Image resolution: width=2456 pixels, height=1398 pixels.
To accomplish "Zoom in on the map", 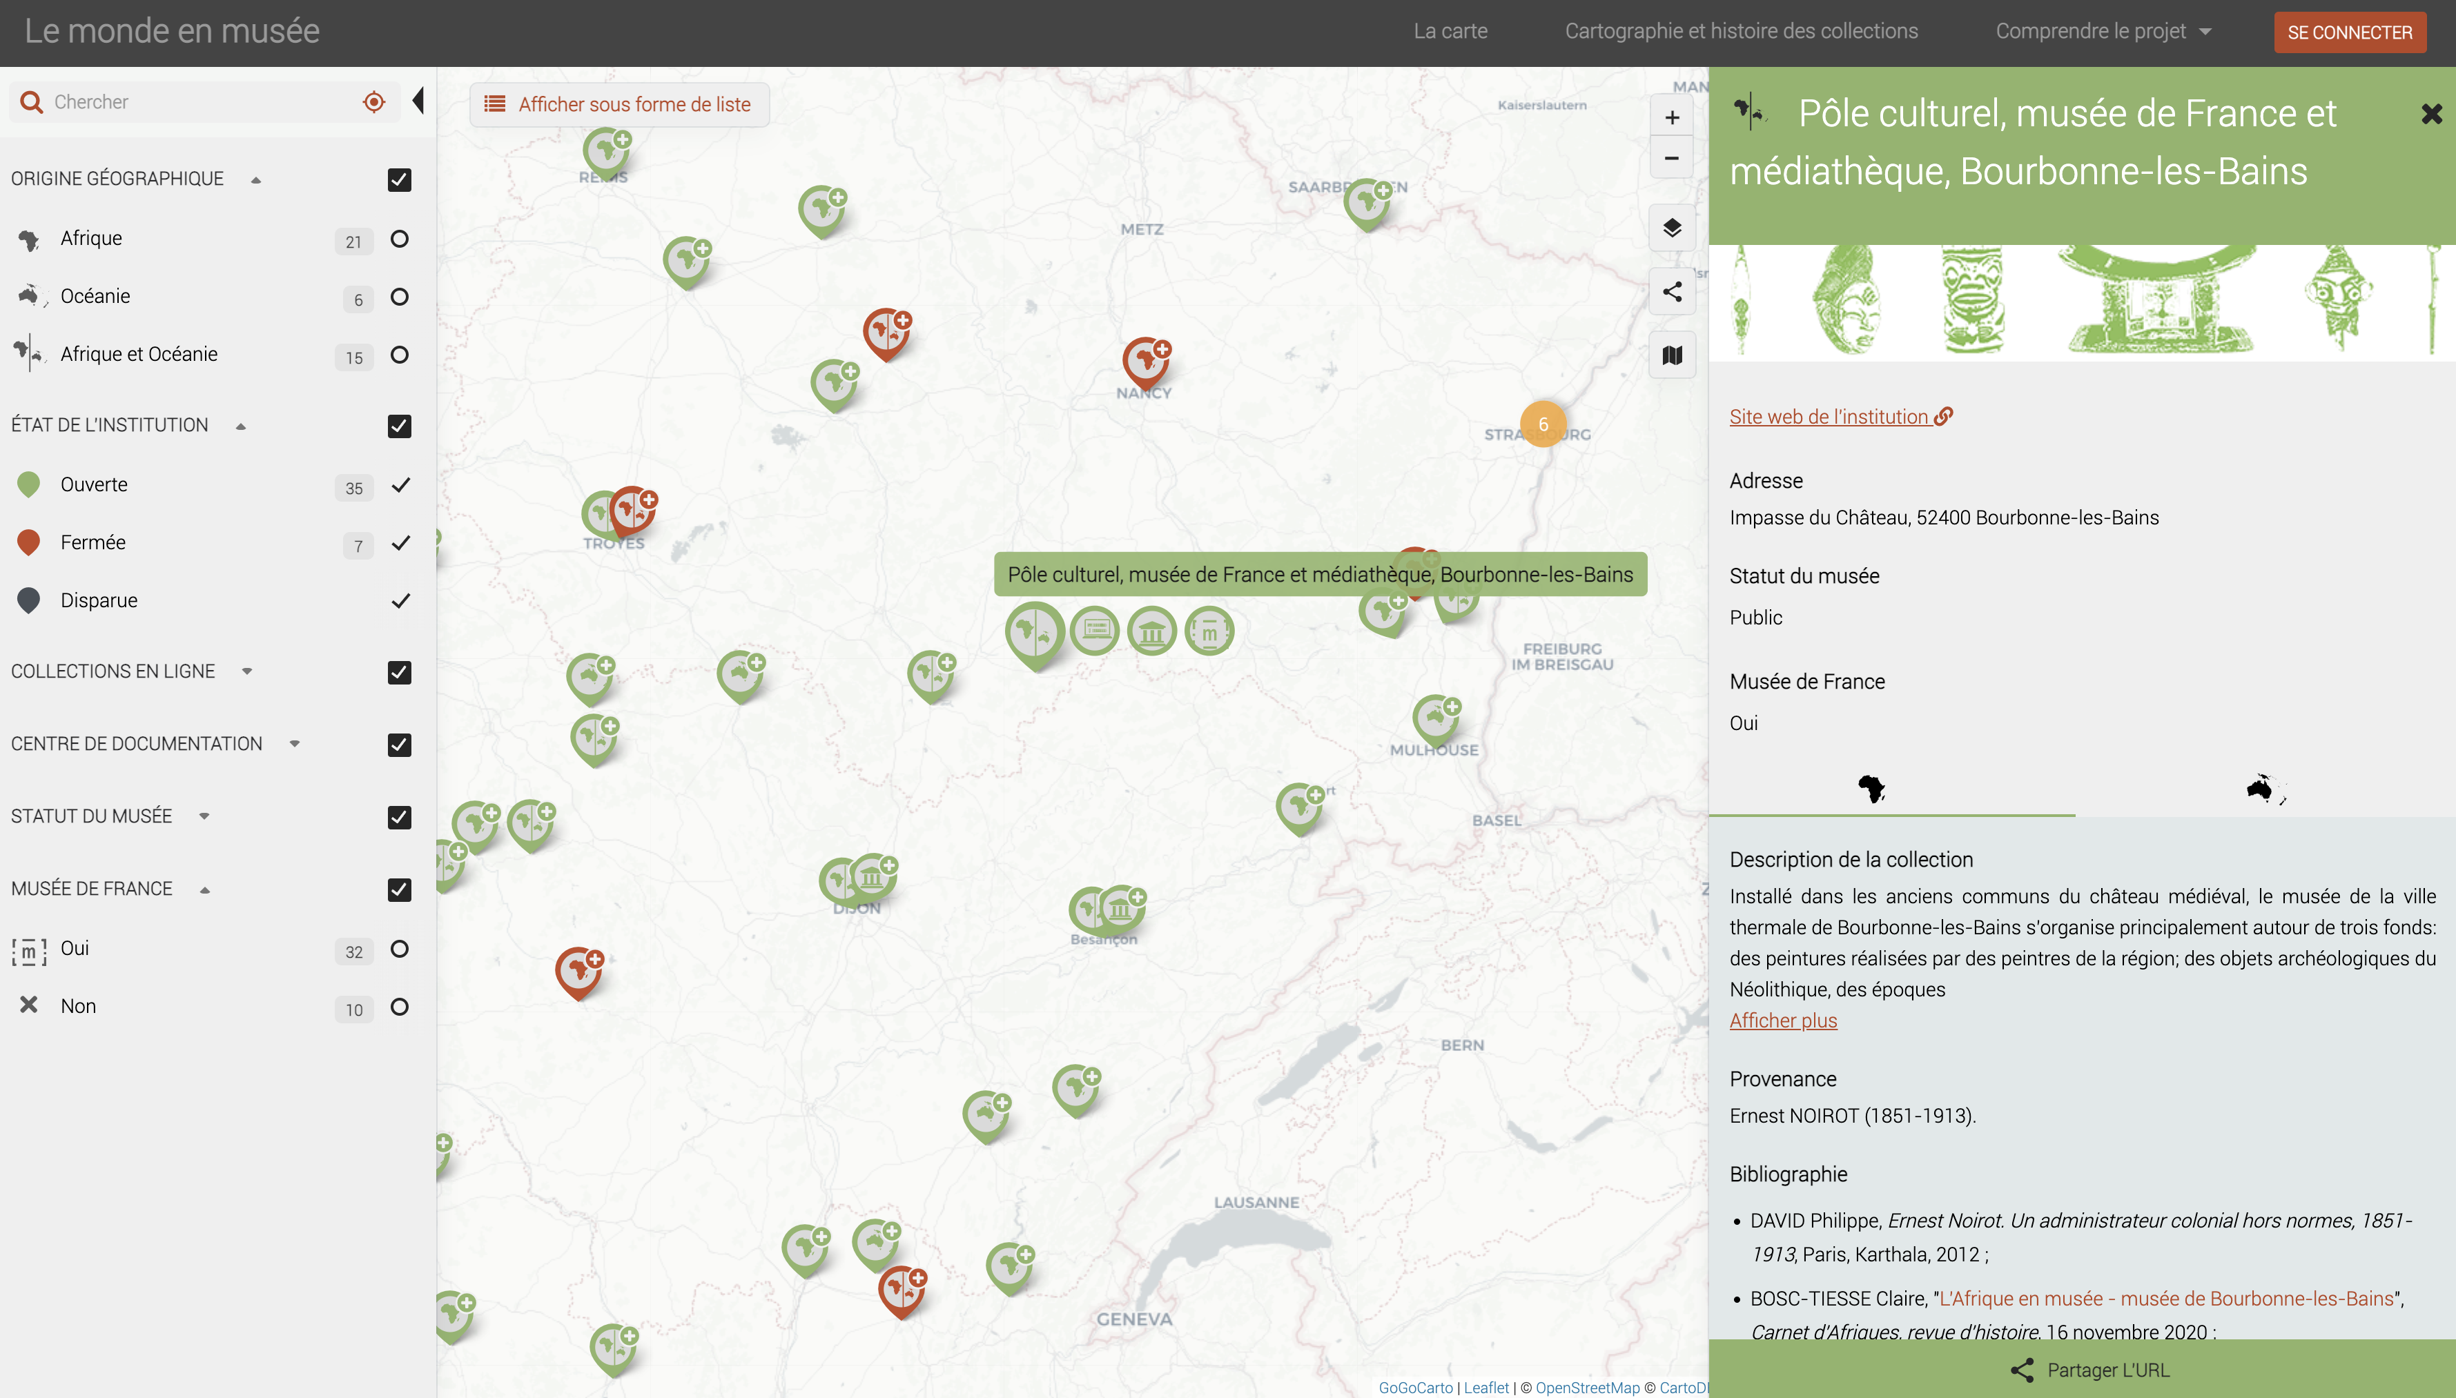I will click(x=1671, y=117).
